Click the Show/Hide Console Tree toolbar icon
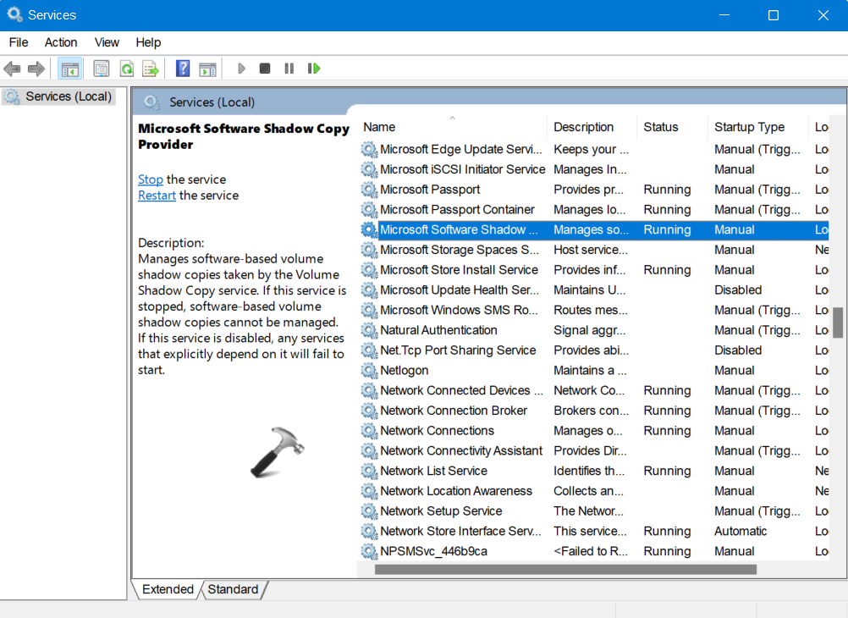This screenshot has width=848, height=618. (x=70, y=69)
